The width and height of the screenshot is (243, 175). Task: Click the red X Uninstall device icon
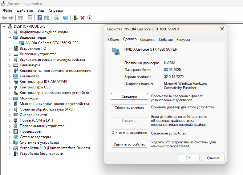pyautogui.click(x=83, y=18)
